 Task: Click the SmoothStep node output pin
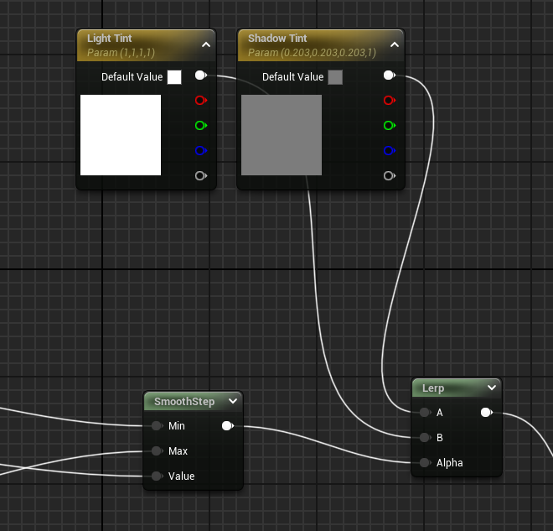226,426
